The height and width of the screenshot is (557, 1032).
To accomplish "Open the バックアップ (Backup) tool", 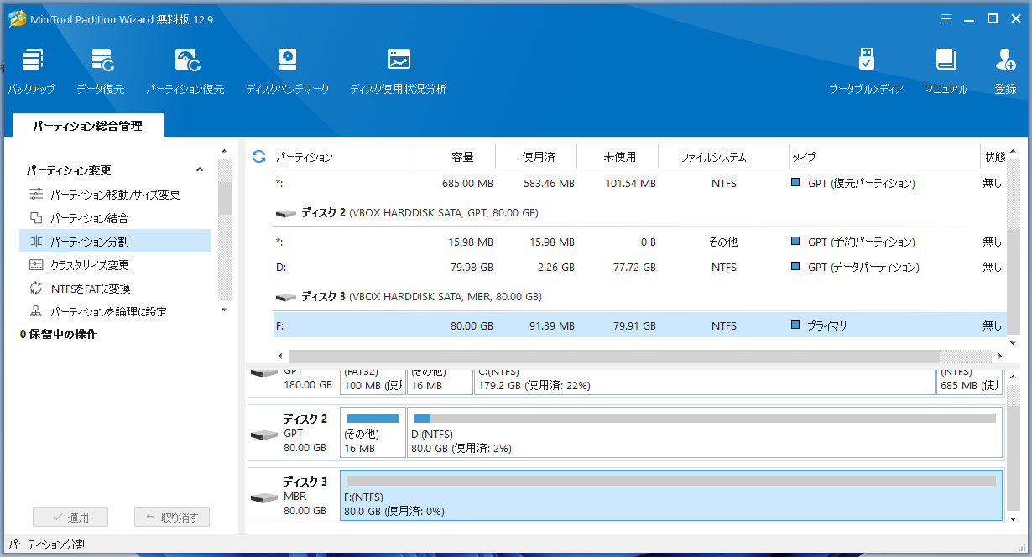I will coord(32,70).
